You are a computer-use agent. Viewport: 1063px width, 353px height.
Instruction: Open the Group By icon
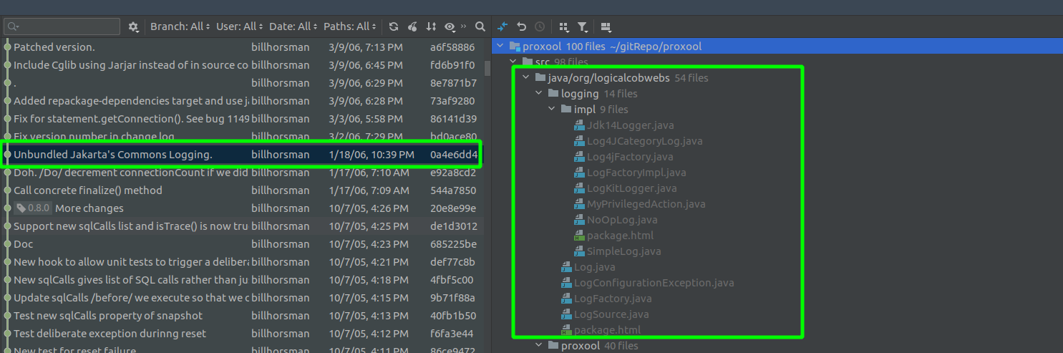564,26
